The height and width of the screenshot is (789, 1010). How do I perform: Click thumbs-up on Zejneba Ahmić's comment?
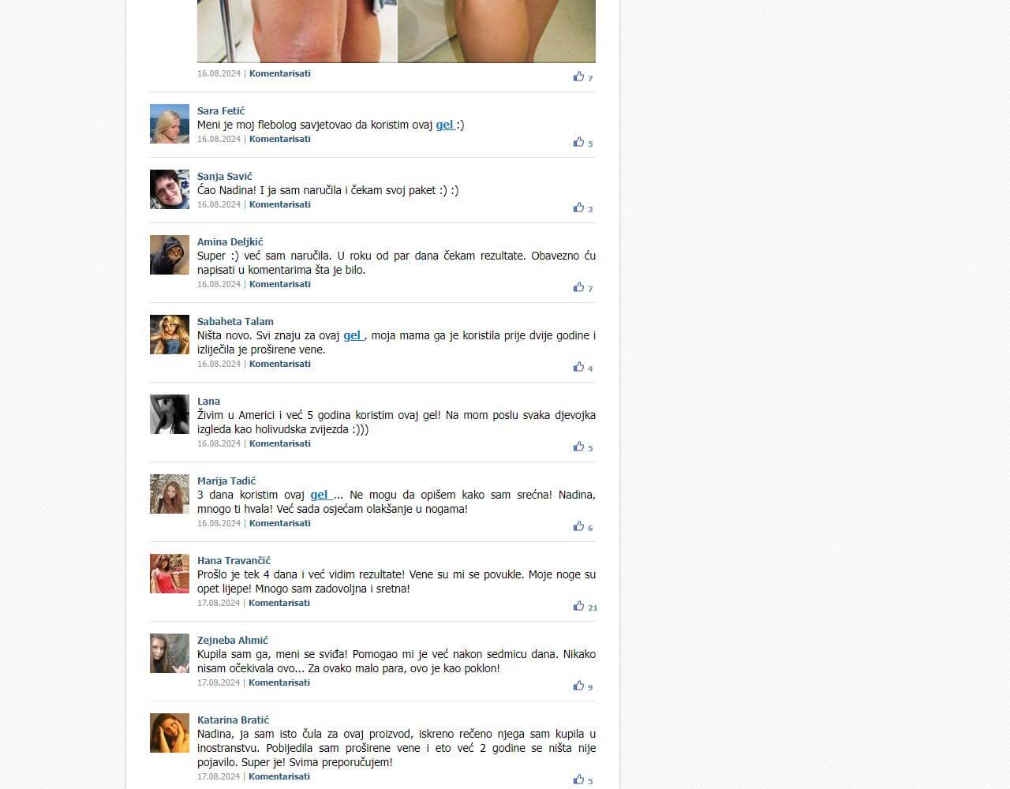578,686
